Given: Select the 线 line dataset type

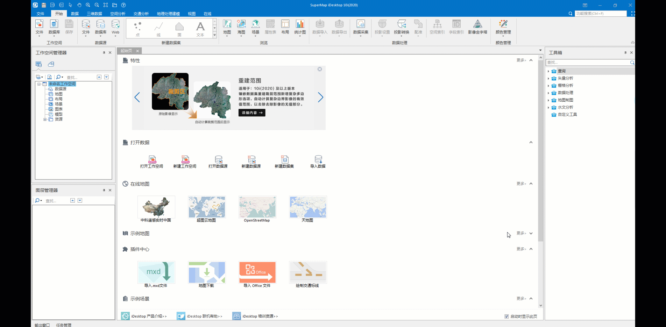Looking at the screenshot, I should point(158,29).
